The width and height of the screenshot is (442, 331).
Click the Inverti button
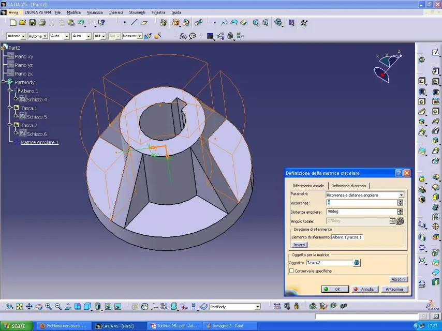pyautogui.click(x=299, y=245)
